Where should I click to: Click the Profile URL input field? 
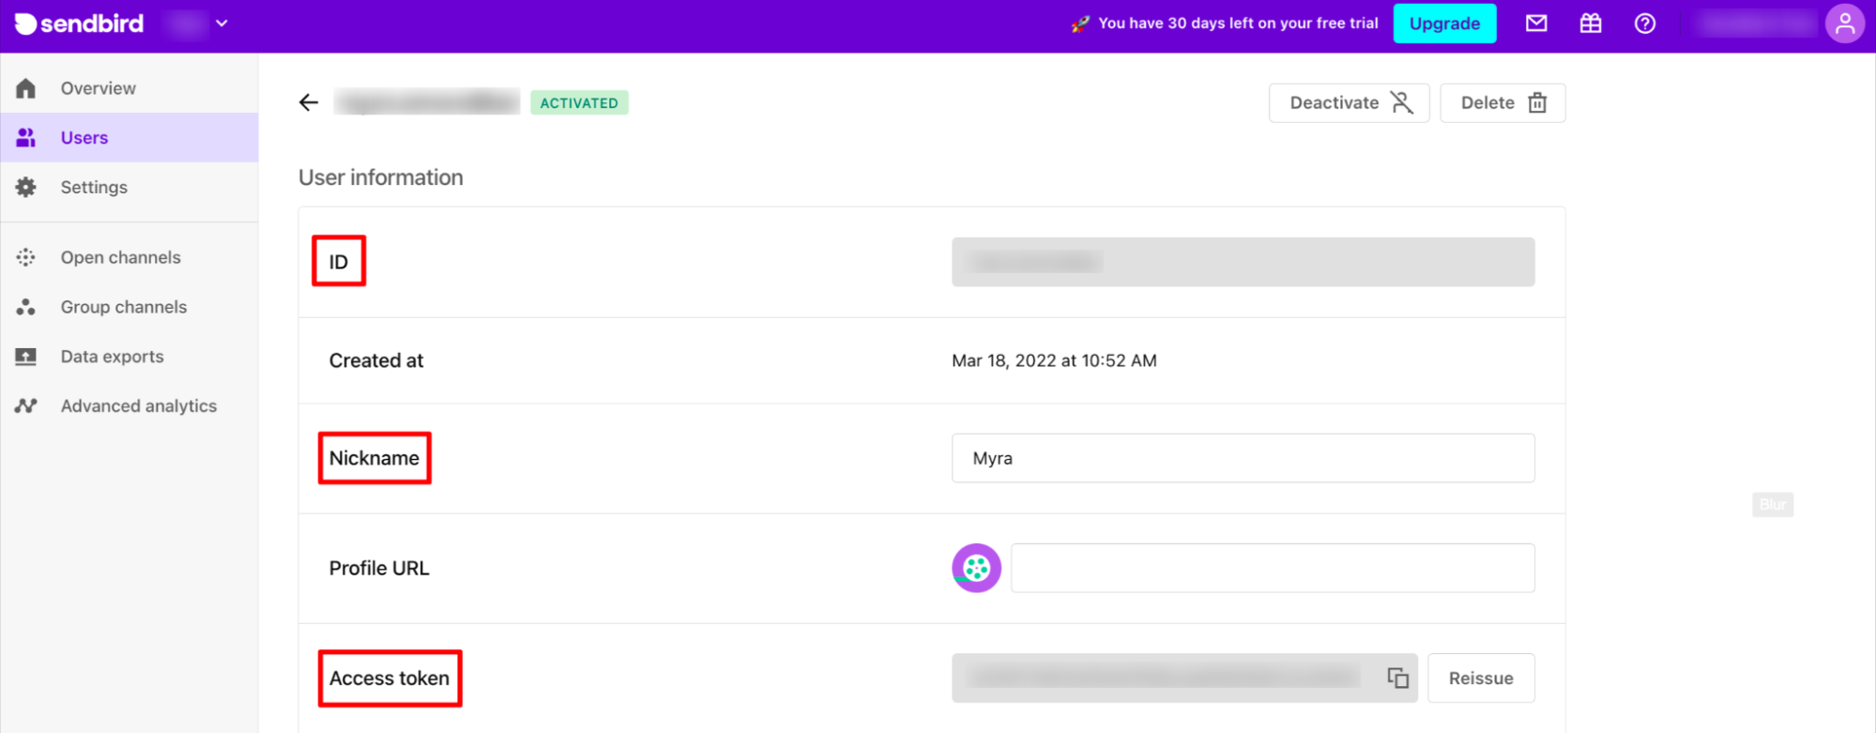click(x=1273, y=568)
